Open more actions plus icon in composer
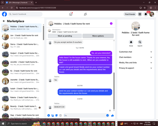Image resolution: width=158 pixels, height=126 pixels. pyautogui.click(x=49, y=116)
